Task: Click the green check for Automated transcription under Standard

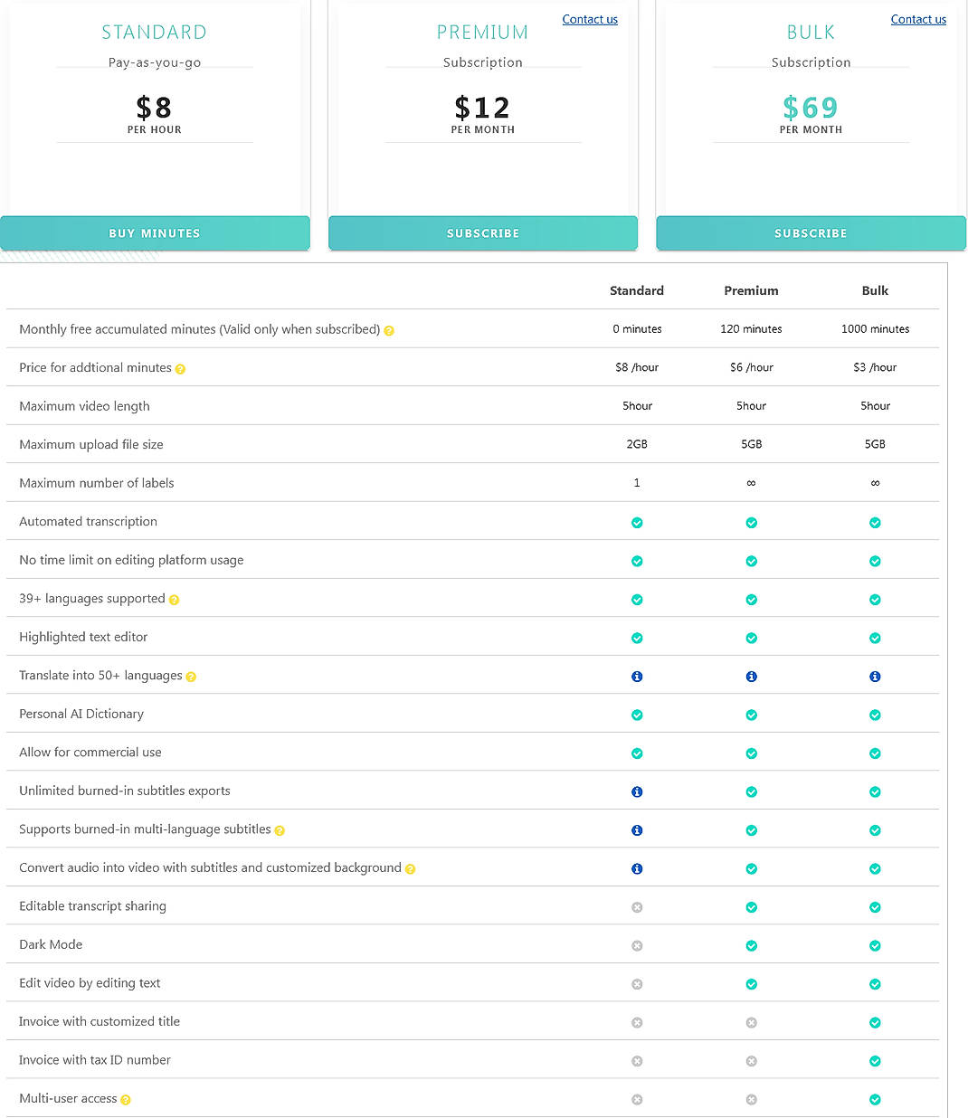Action: point(637,522)
